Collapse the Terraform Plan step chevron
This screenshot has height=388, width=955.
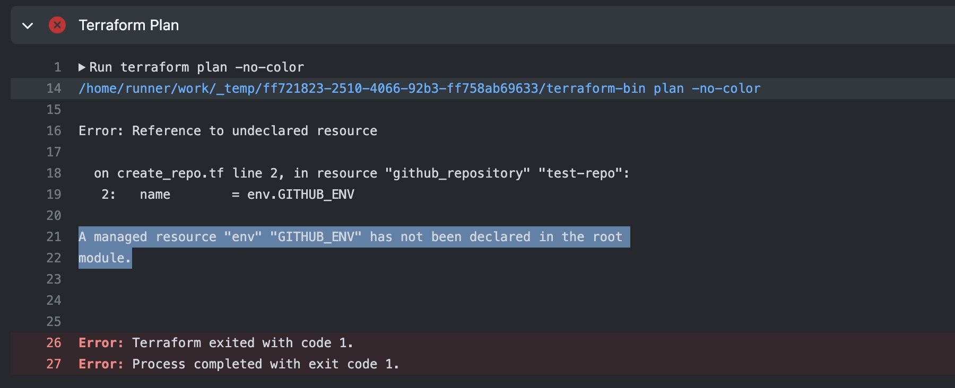pos(28,25)
